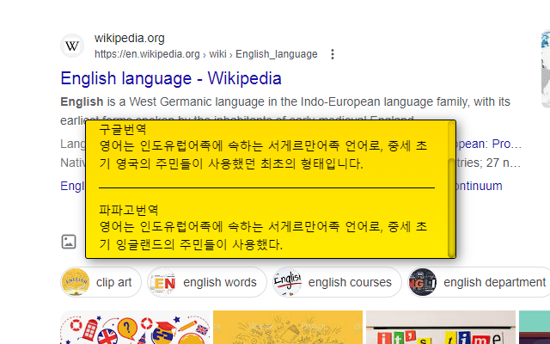This screenshot has height=344, width=550.
Task: Click the english courses chip thumbnail
Action: pyautogui.click(x=287, y=282)
